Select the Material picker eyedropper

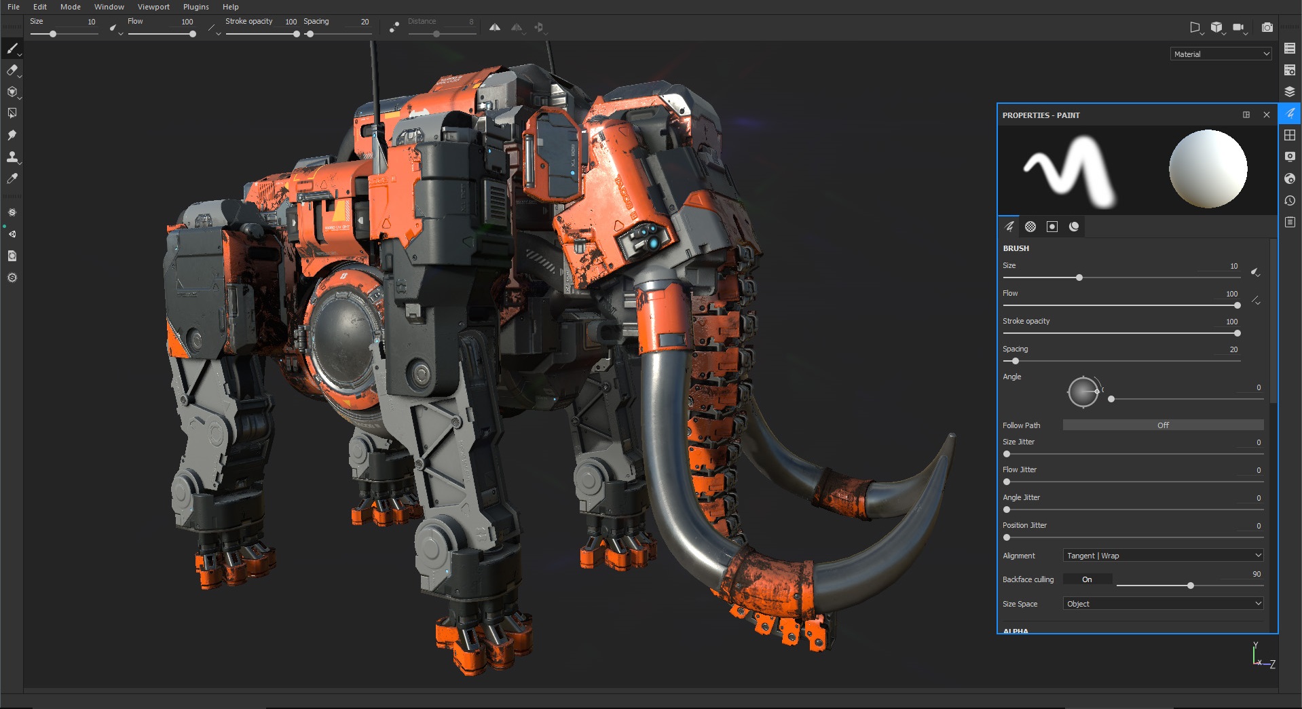point(12,178)
